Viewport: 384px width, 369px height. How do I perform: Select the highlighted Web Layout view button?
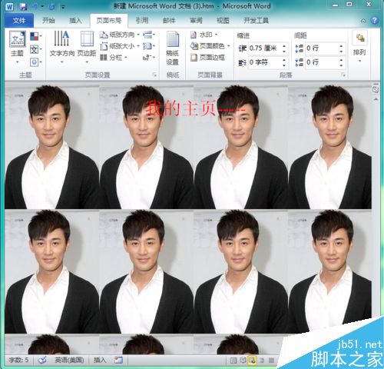point(252,361)
